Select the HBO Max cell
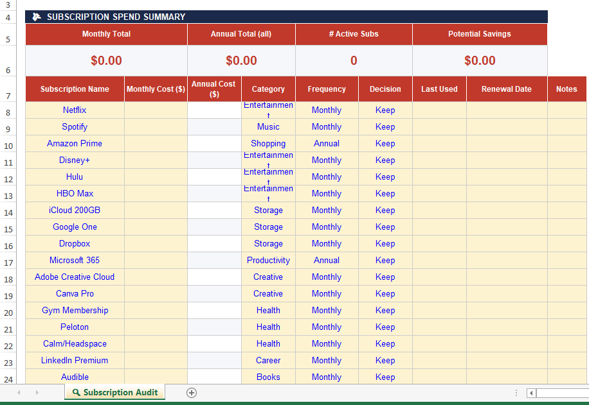Screen dimensions: 589x405 [75, 193]
